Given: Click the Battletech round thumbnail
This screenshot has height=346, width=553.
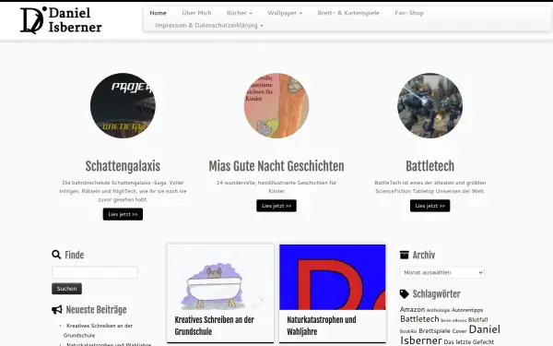Looking at the screenshot, I should (x=429, y=105).
